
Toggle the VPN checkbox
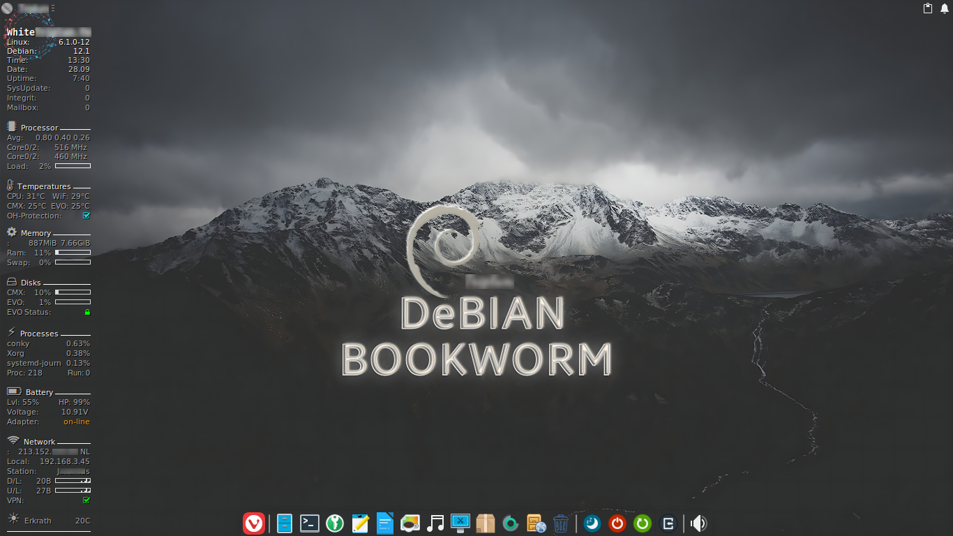click(x=87, y=500)
